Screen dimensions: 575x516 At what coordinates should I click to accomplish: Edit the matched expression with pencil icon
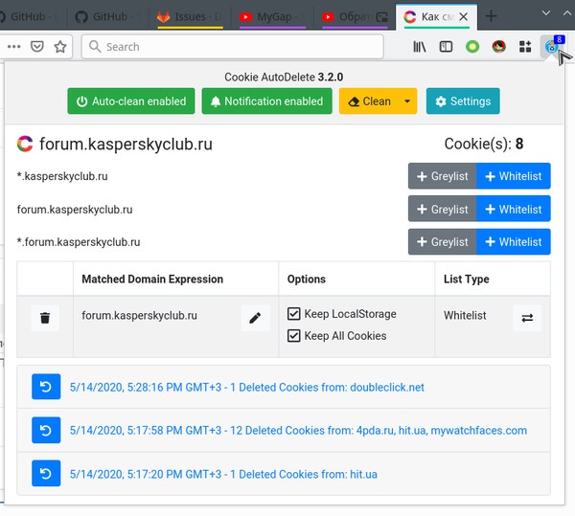pyautogui.click(x=254, y=318)
